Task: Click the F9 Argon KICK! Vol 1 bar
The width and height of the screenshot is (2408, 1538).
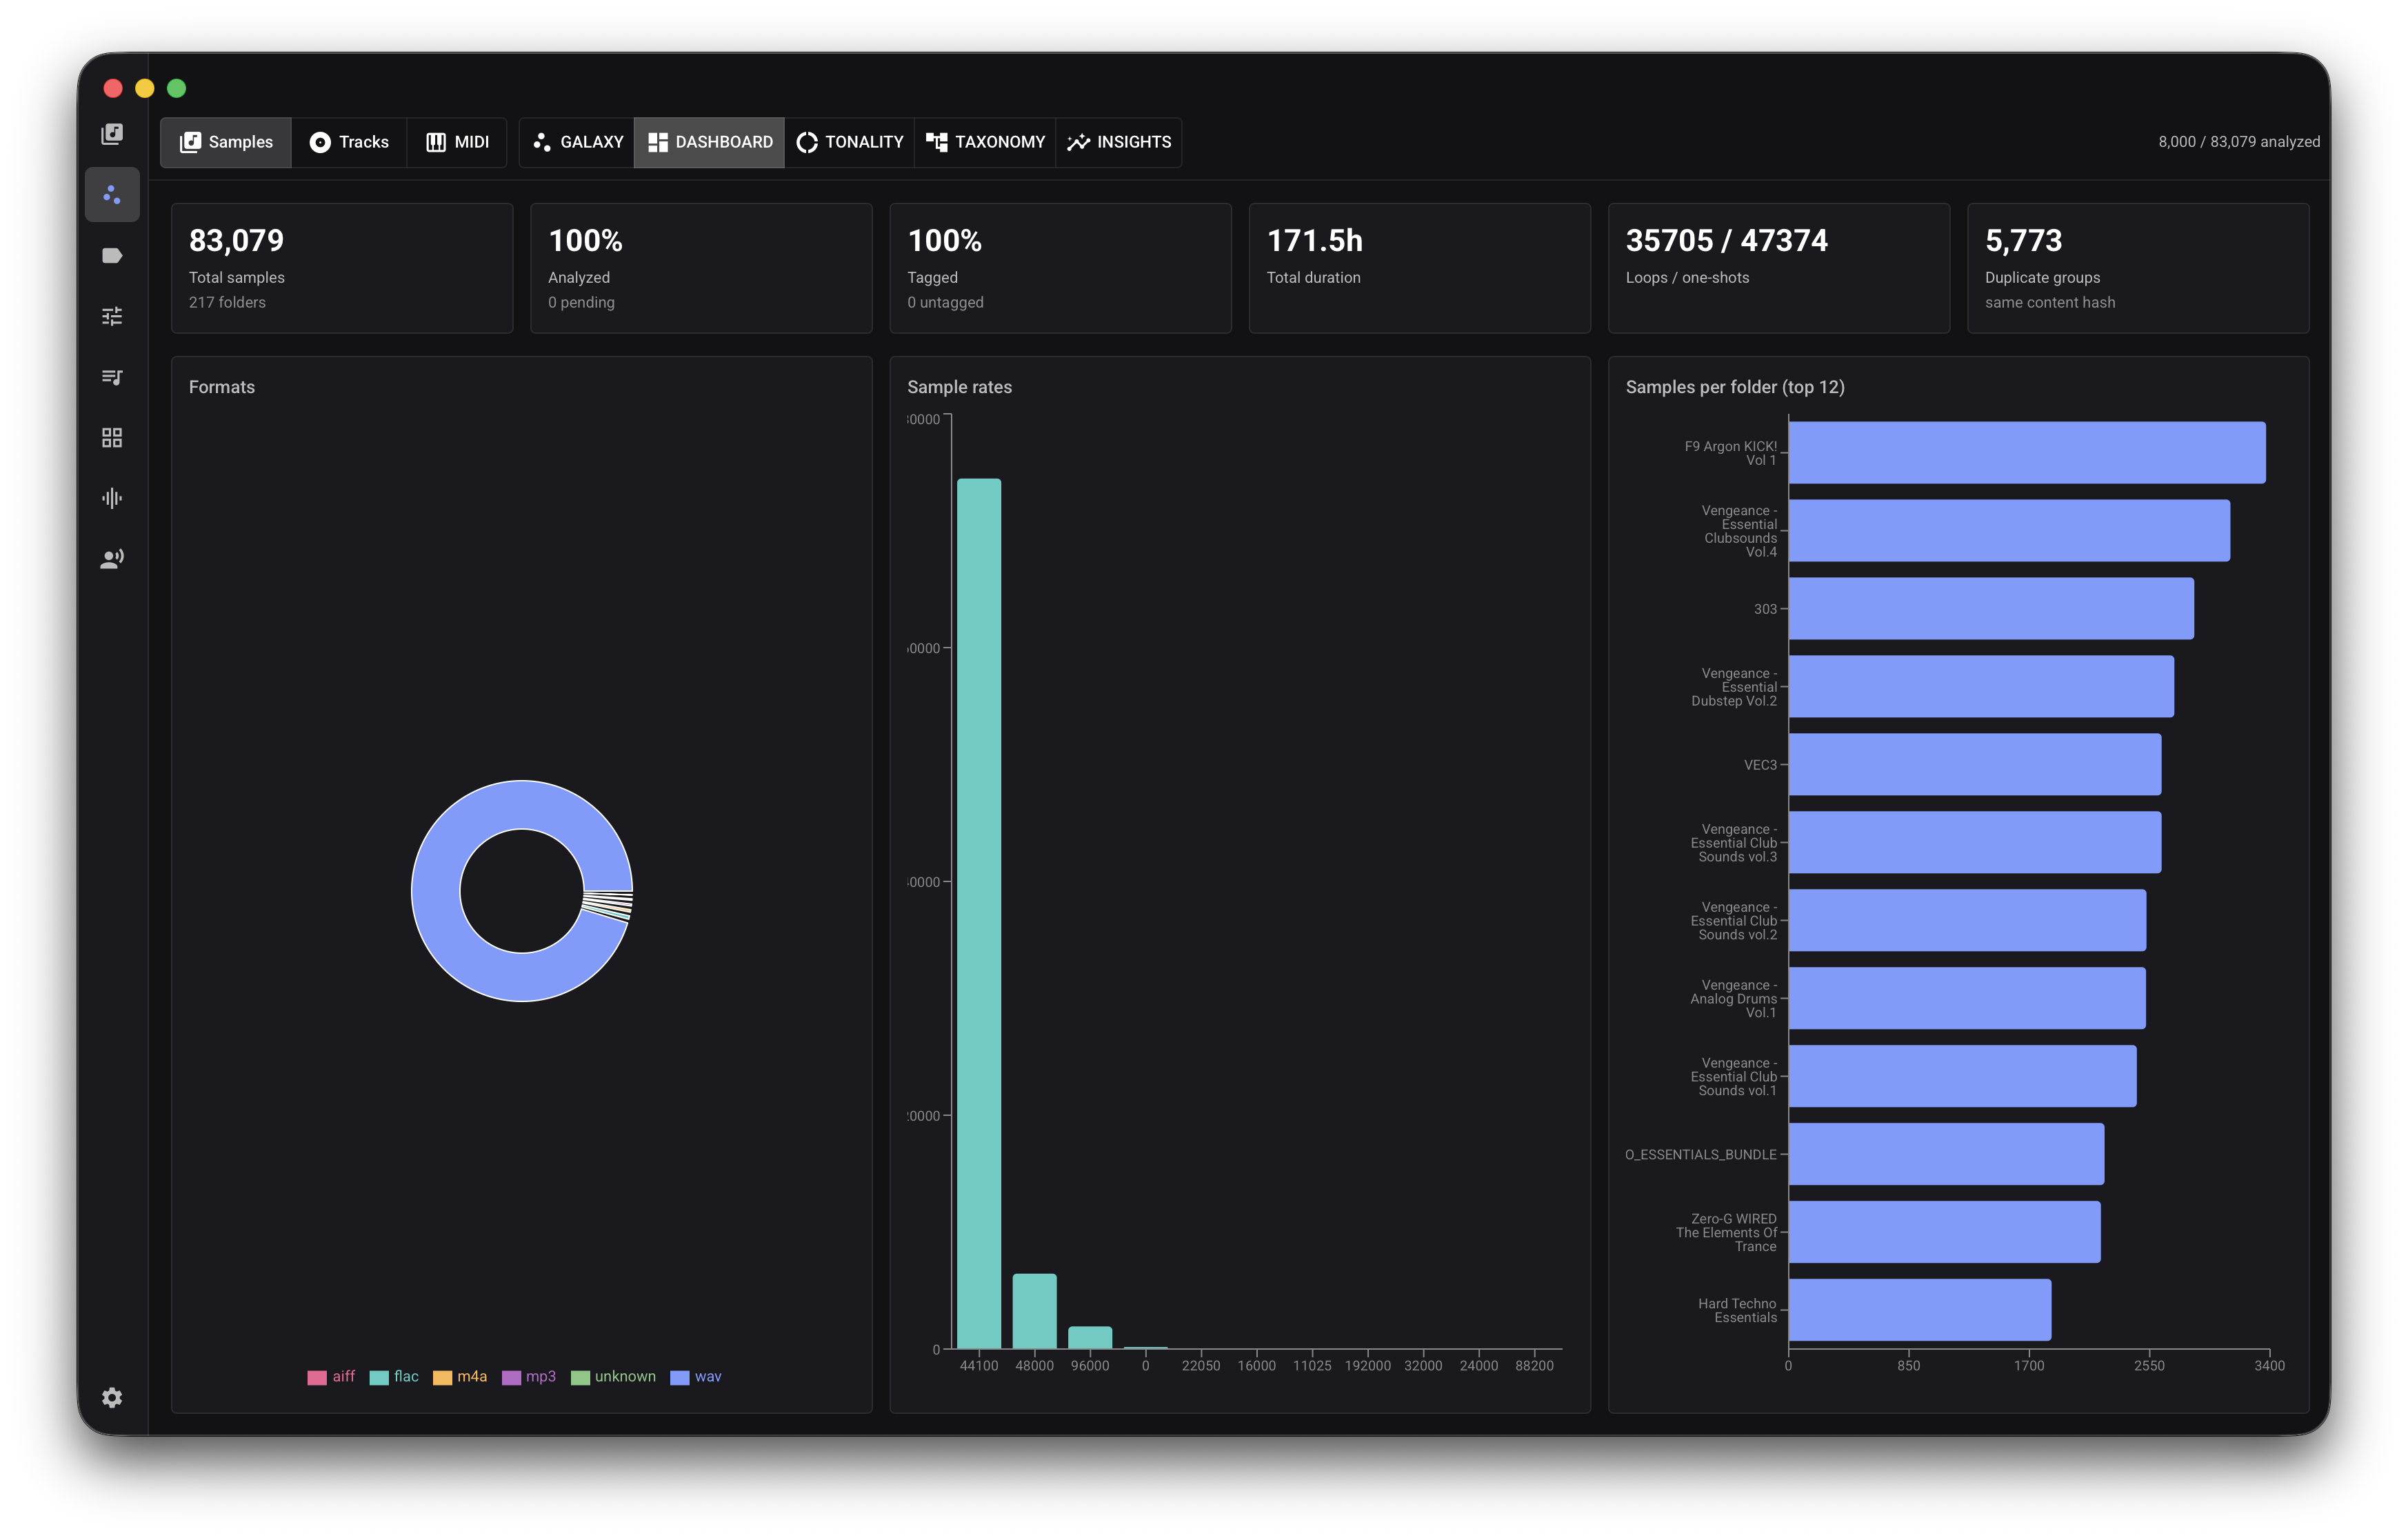Action: [x=2027, y=453]
